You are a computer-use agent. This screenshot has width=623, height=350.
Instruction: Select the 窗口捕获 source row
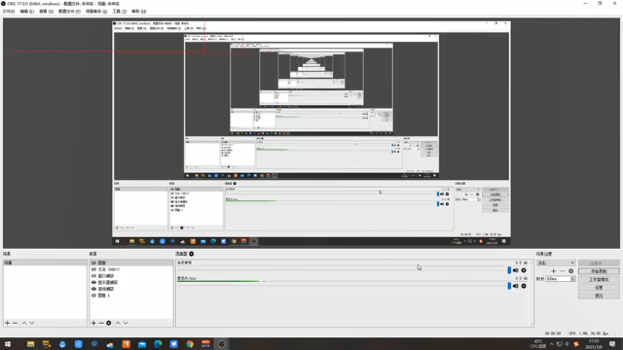(131, 276)
